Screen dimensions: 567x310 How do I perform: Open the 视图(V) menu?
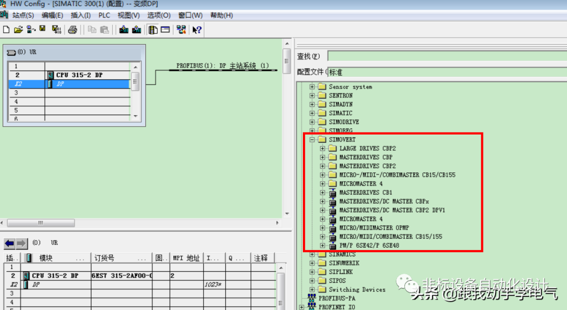click(128, 15)
